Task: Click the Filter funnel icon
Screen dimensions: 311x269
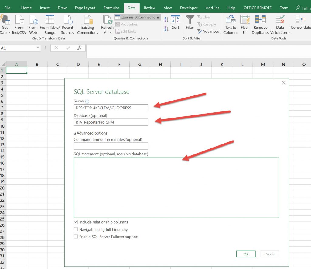Action: click(190, 20)
